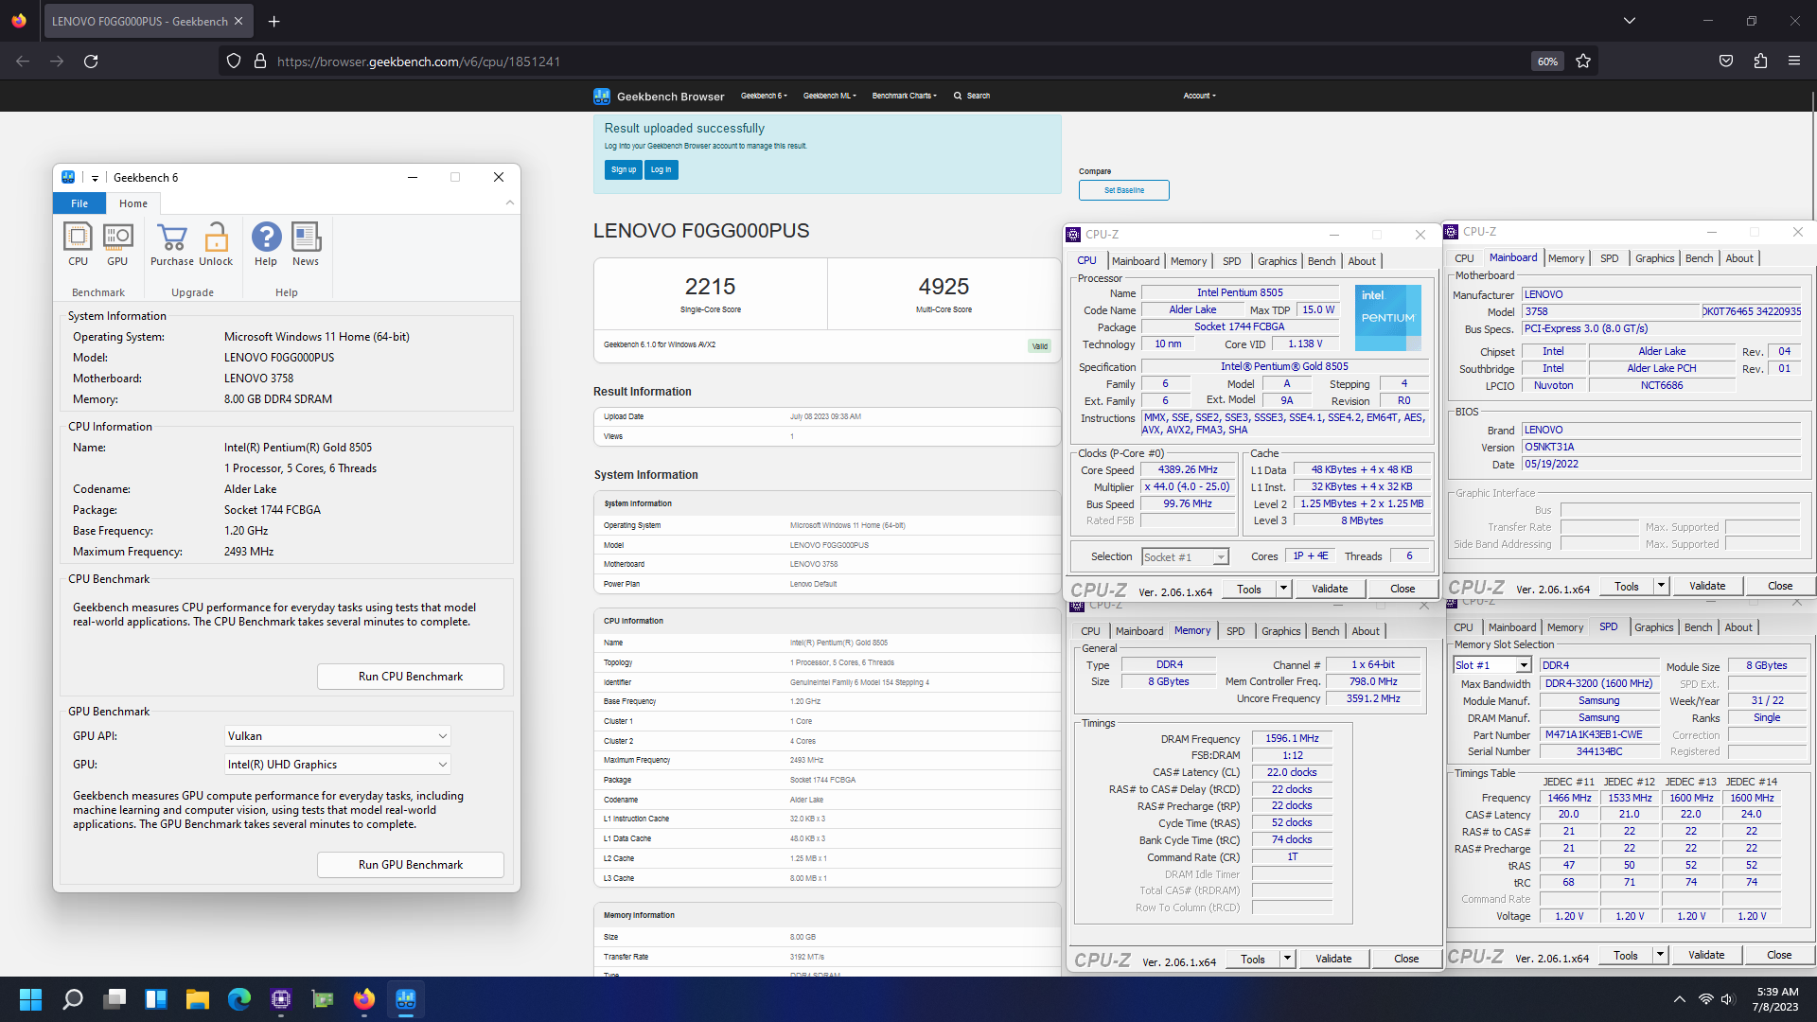
Task: Open Account dropdown on Geekbench site
Action: click(x=1200, y=96)
